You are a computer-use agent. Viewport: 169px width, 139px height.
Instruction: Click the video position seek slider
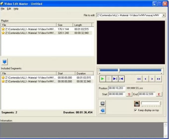click(x=130, y=71)
